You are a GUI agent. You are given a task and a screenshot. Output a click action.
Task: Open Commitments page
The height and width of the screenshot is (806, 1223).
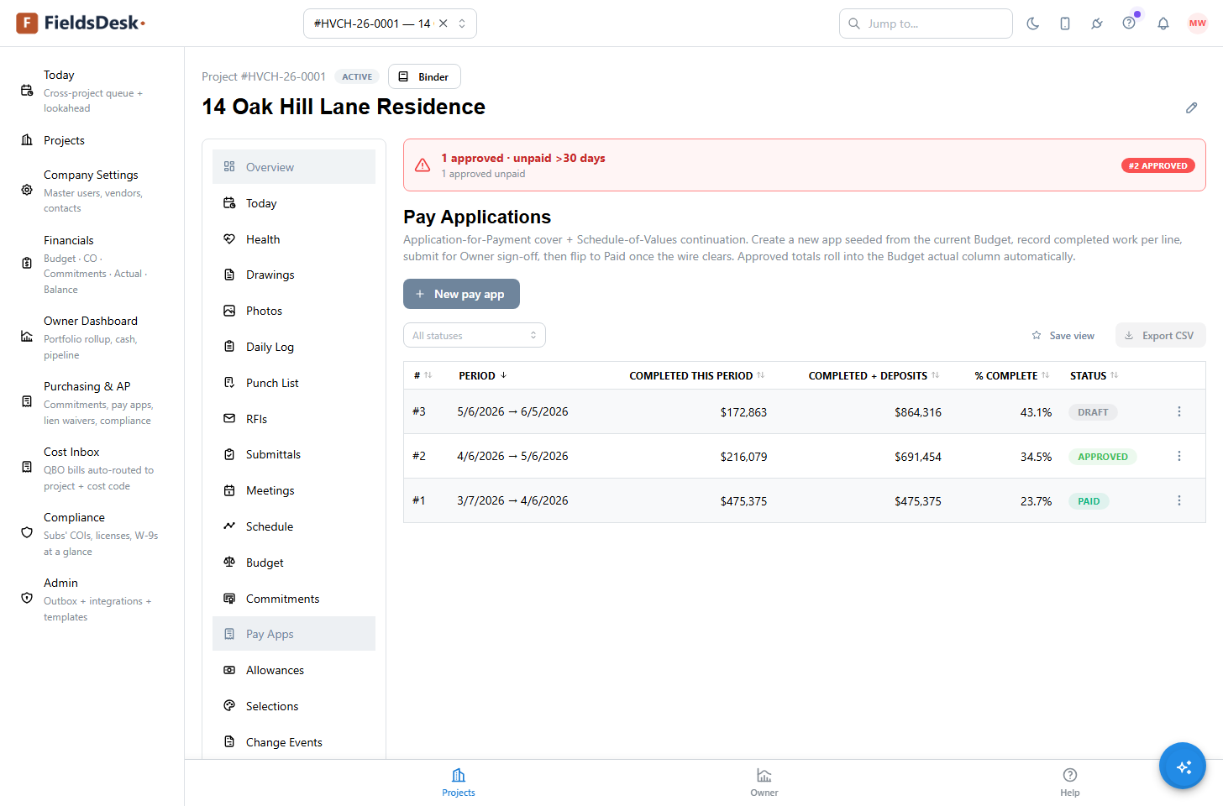tap(294, 599)
